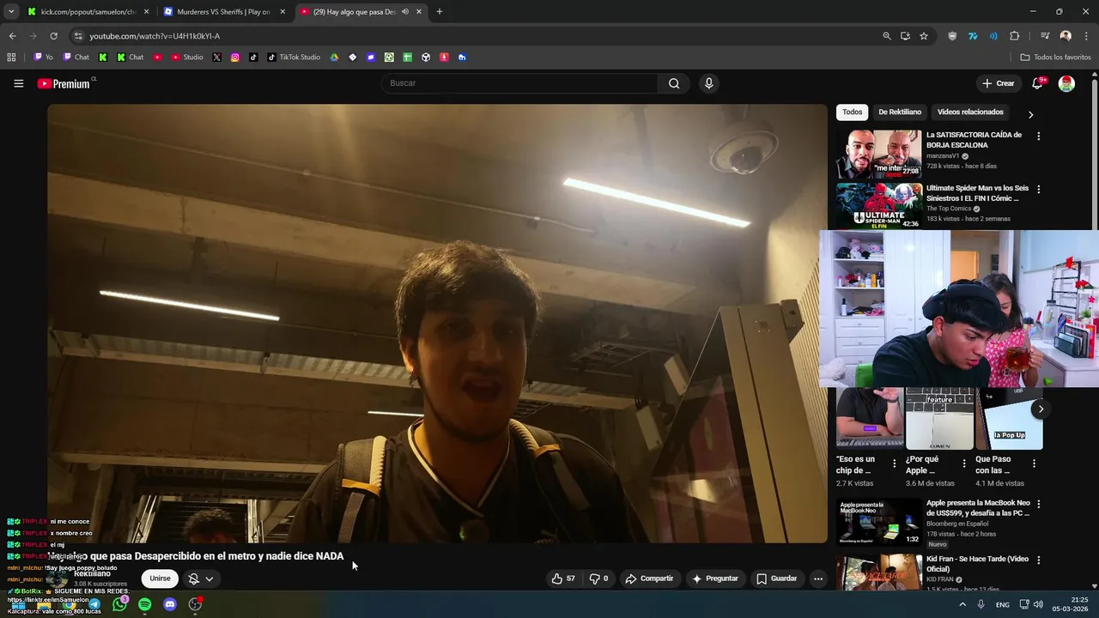Image resolution: width=1099 pixels, height=618 pixels.
Task: Open Todos los favoritos bookmarks folder
Action: pyautogui.click(x=1055, y=58)
